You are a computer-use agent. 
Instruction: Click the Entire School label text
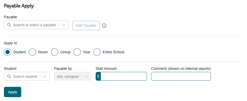(x=114, y=52)
